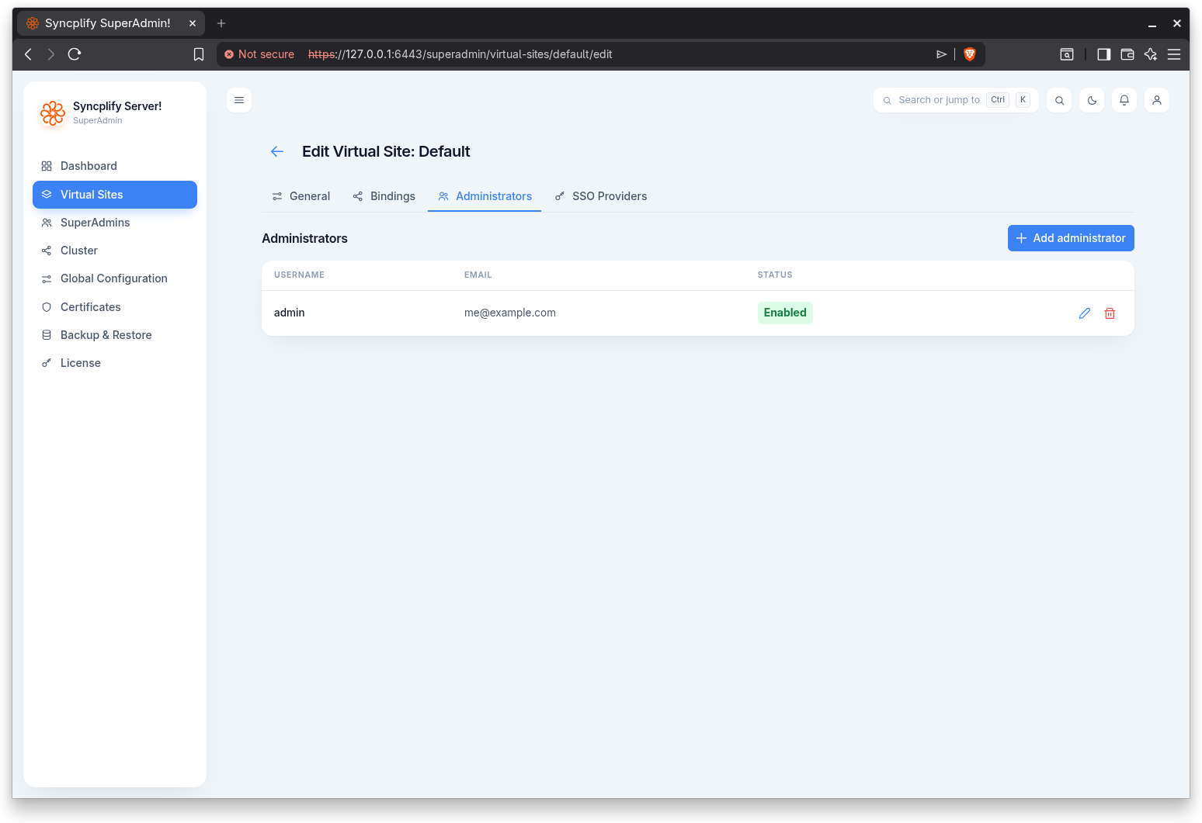Viewport: 1202px width, 823px height.
Task: Open the browser main menu icon
Action: [1174, 54]
